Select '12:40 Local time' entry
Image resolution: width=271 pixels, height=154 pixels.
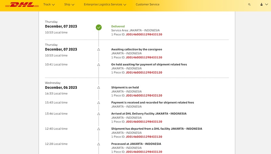click(x=56, y=129)
